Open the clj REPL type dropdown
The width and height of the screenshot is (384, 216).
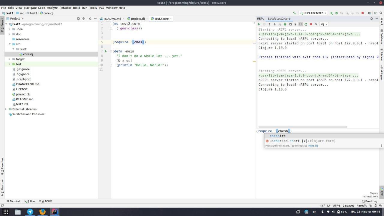coord(324,24)
